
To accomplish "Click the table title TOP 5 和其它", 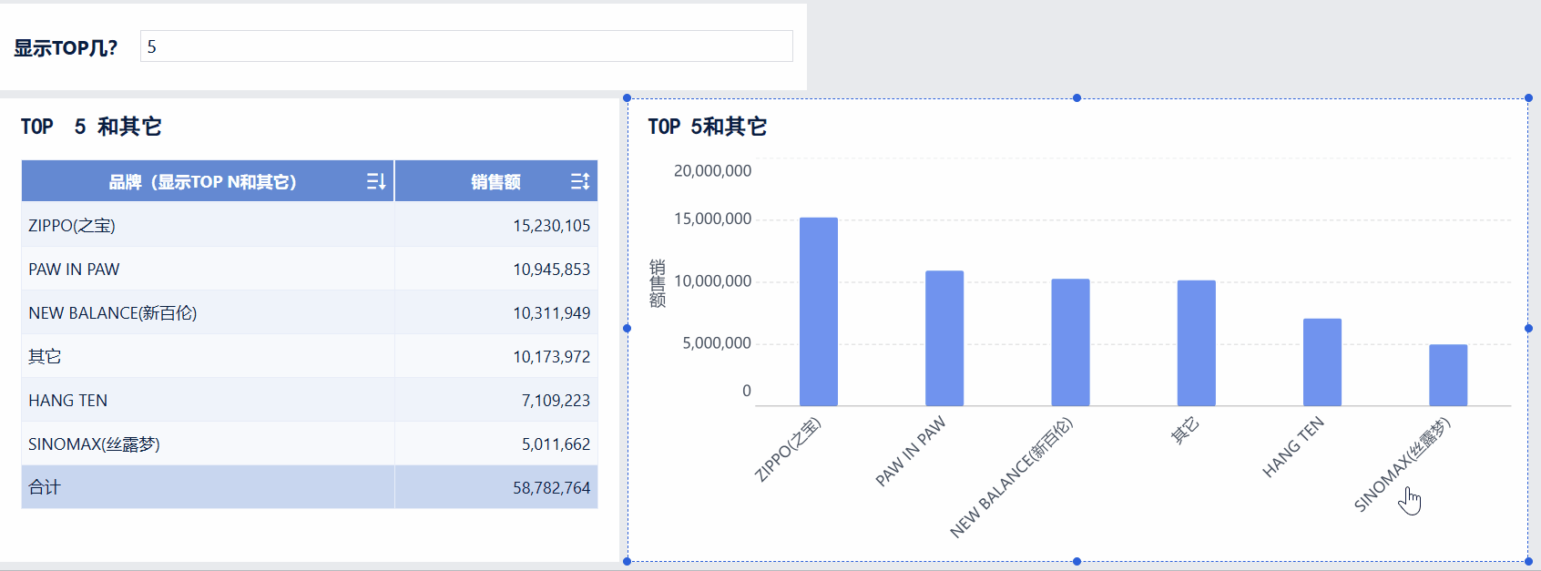I will tap(91, 127).
